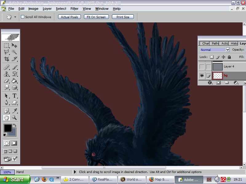Image resolution: width=246 pixels, height=184 pixels.
Task: Select the Eraser tool
Action: (x=6, y=81)
